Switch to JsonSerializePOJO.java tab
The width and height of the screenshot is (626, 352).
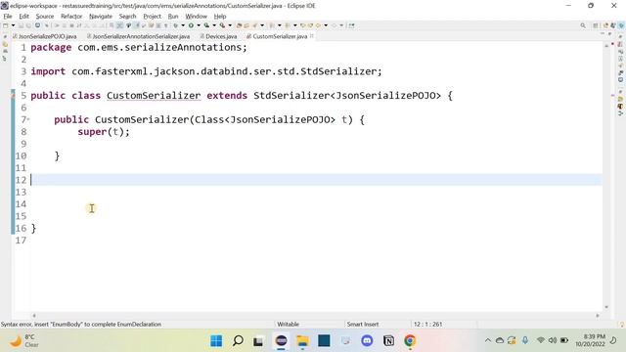tap(45, 36)
